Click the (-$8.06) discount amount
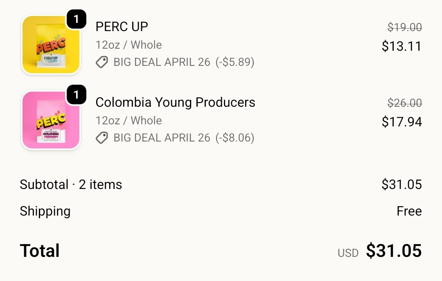The height and width of the screenshot is (281, 442). (x=235, y=138)
